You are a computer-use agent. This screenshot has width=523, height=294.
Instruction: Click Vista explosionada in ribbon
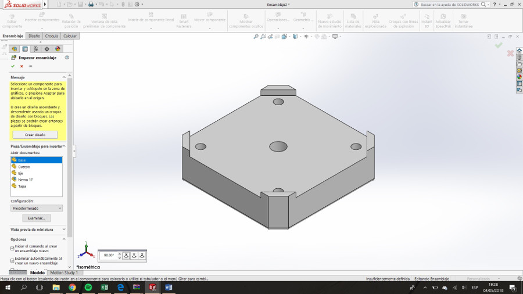tap(375, 21)
